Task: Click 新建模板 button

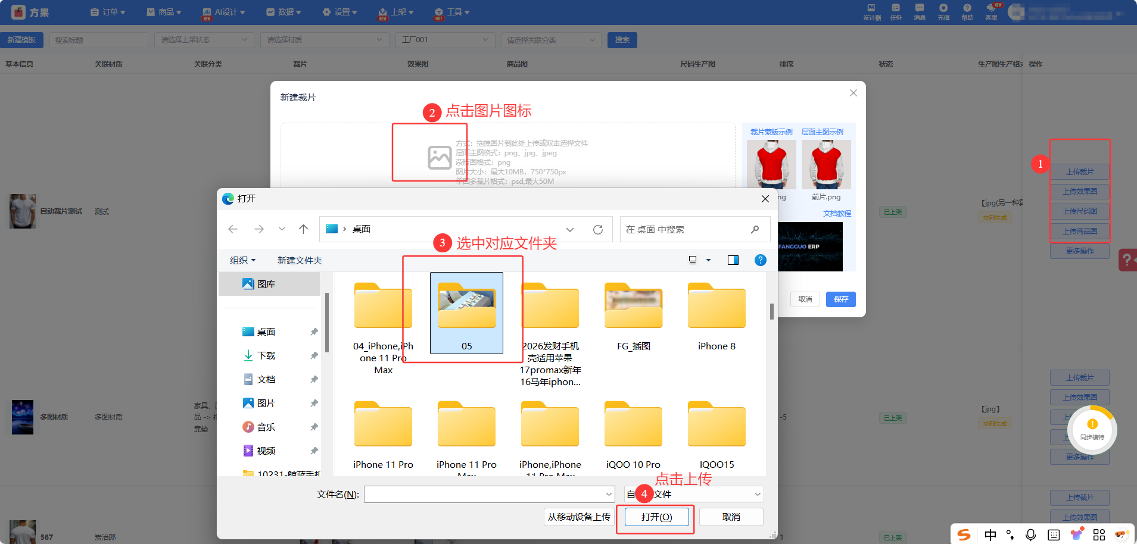Action: (x=21, y=40)
